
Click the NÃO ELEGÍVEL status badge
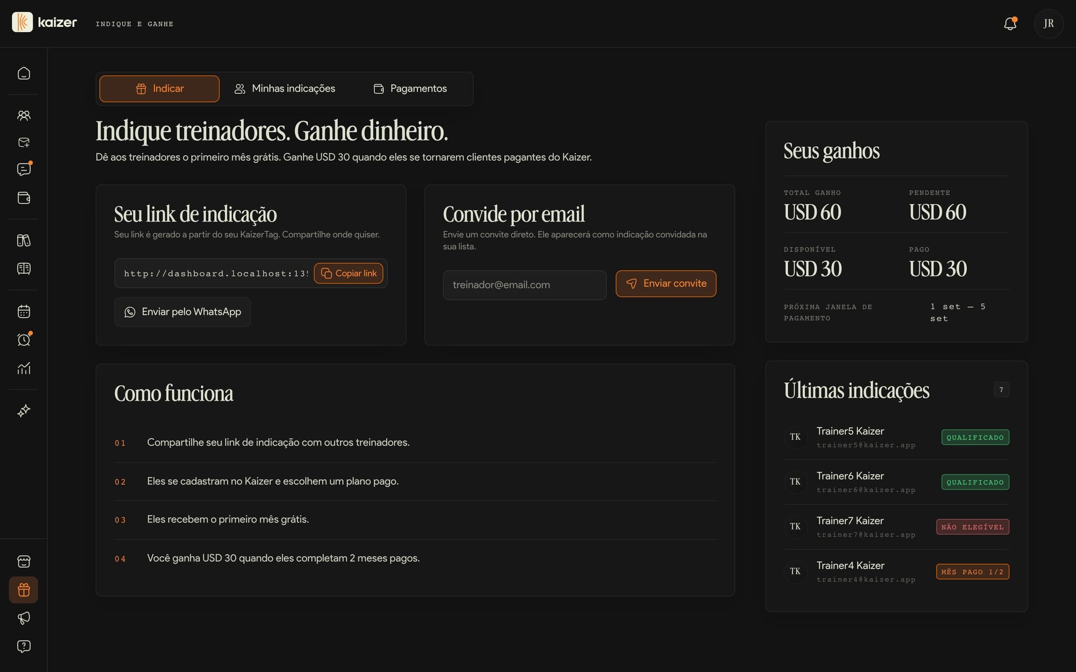(973, 527)
